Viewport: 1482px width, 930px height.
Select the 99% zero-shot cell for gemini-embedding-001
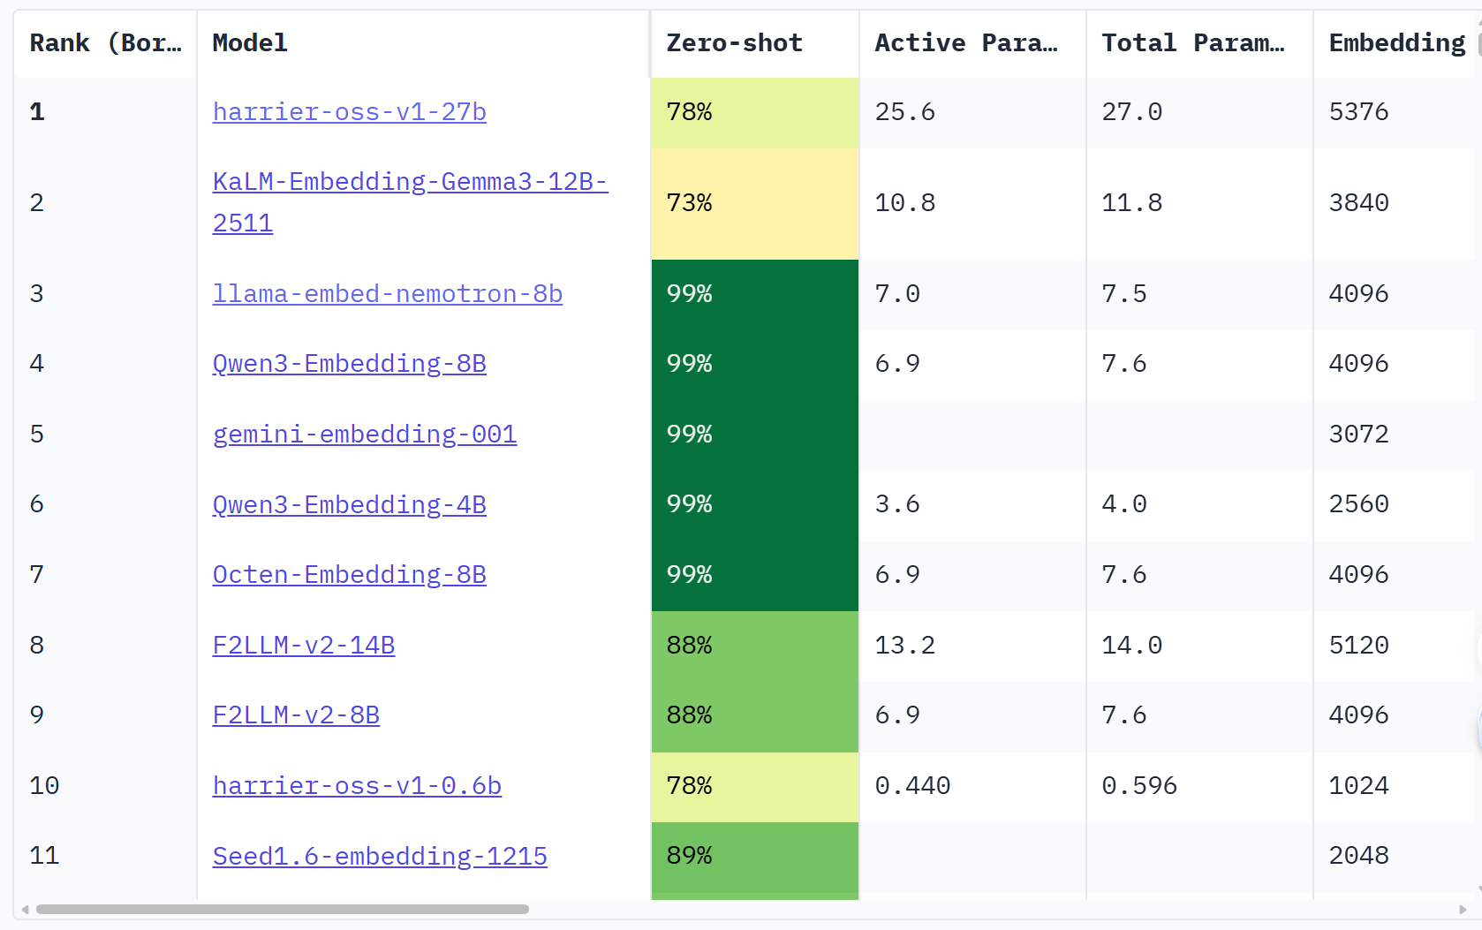[755, 435]
